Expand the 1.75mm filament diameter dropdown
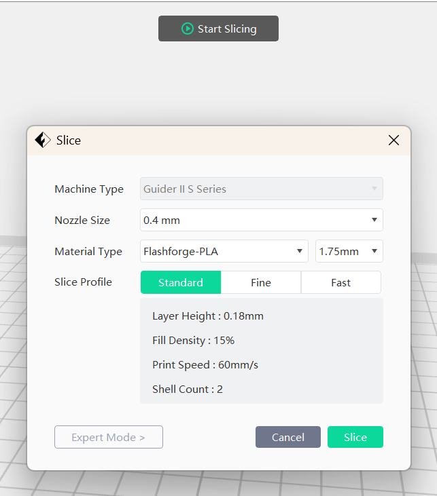This screenshot has height=496, width=437. [349, 251]
